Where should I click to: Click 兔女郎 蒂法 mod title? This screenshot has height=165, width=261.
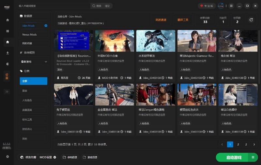(x=228, y=56)
